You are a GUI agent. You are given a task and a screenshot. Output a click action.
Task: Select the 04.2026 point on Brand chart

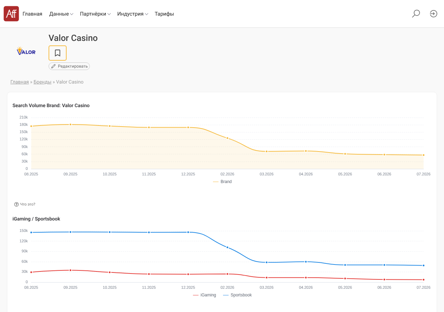[306, 151]
